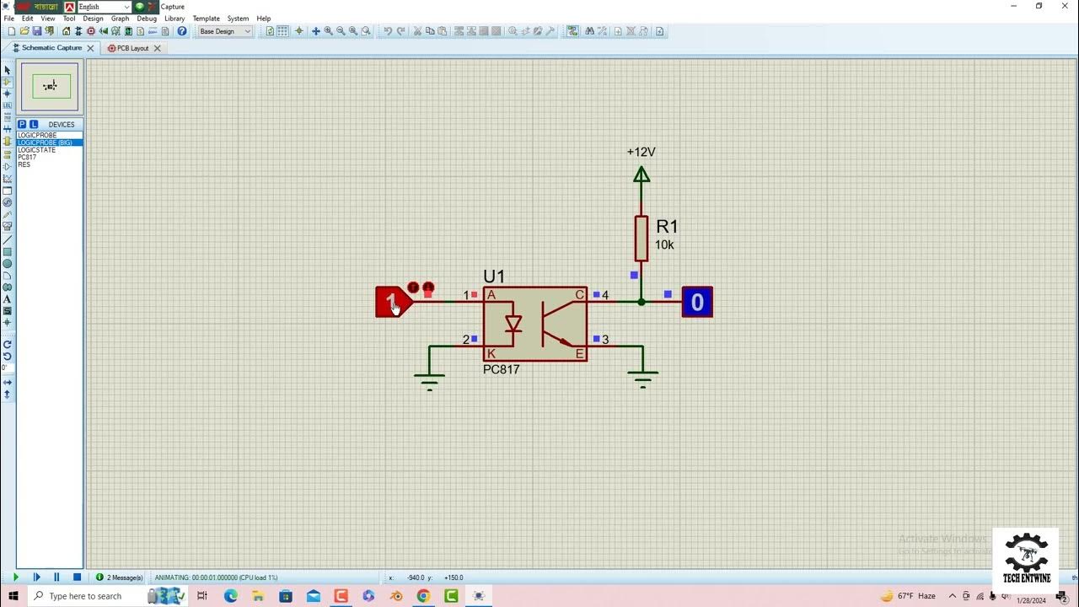The height and width of the screenshot is (607, 1079).
Task: Click the R1 10k resistor
Action: pyautogui.click(x=641, y=239)
